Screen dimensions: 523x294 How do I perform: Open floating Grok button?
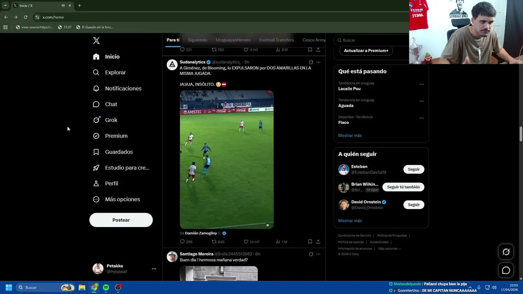point(506,252)
